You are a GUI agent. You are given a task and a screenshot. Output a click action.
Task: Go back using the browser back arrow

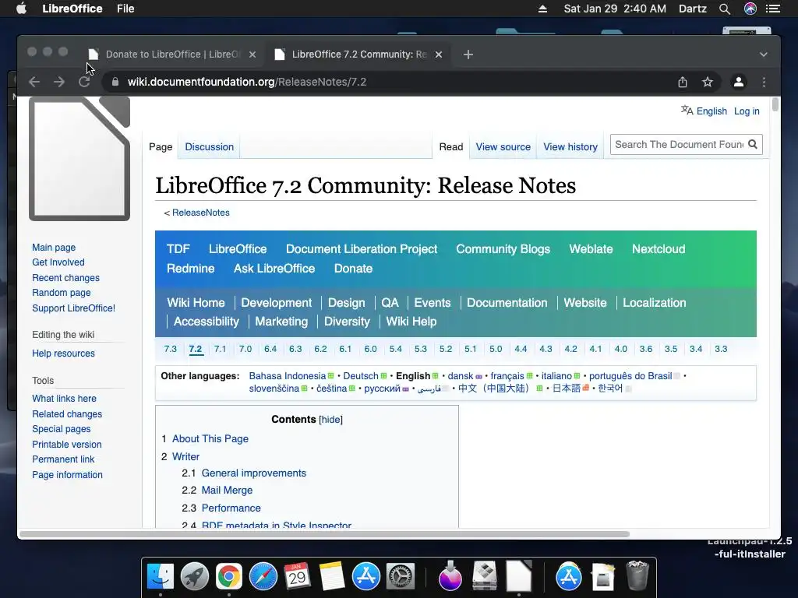[x=34, y=82]
